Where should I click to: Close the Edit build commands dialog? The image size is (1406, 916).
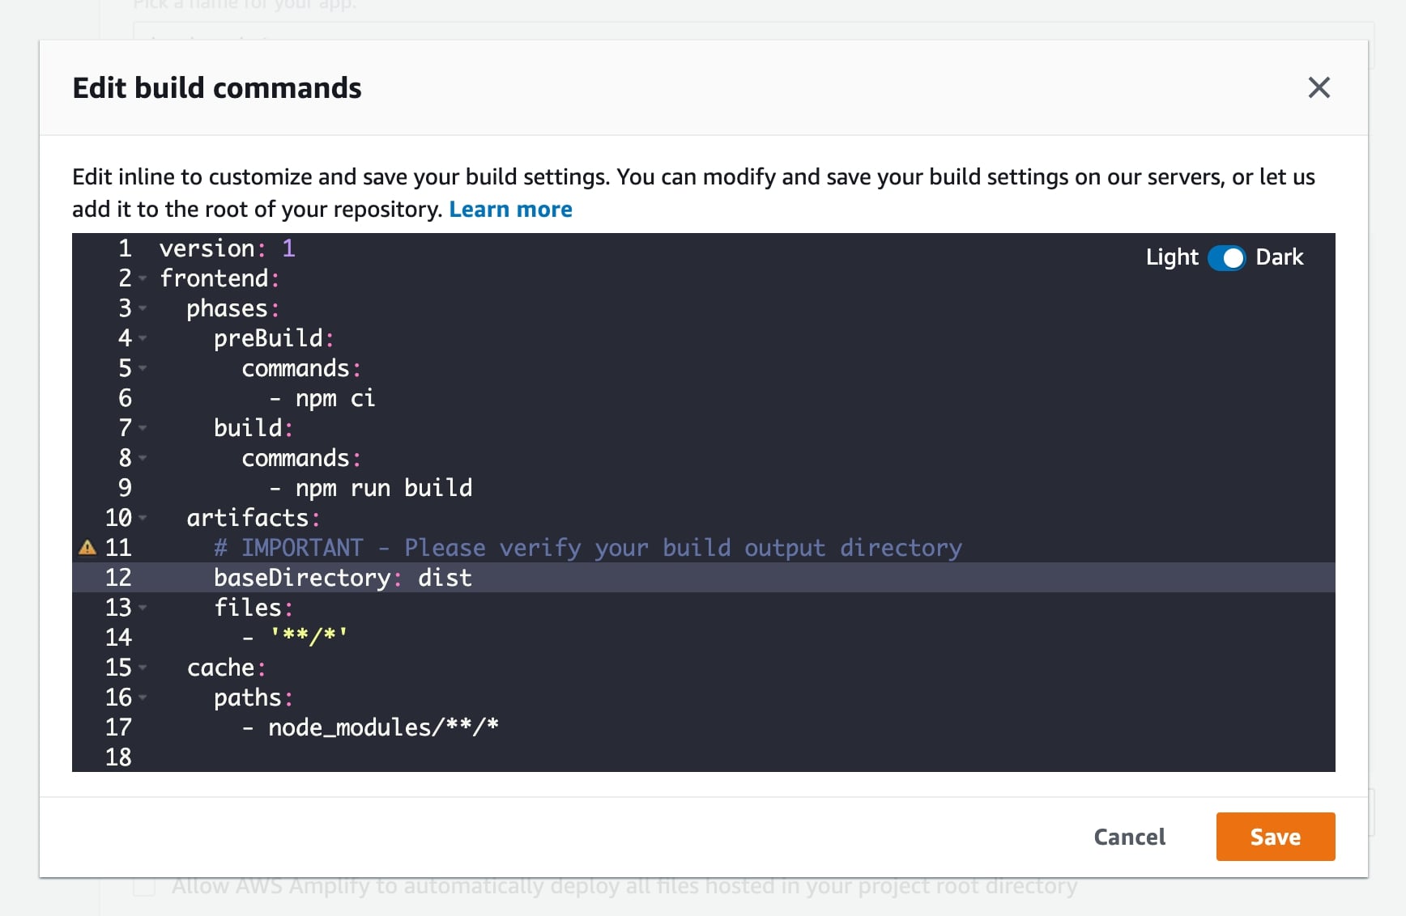[1319, 87]
